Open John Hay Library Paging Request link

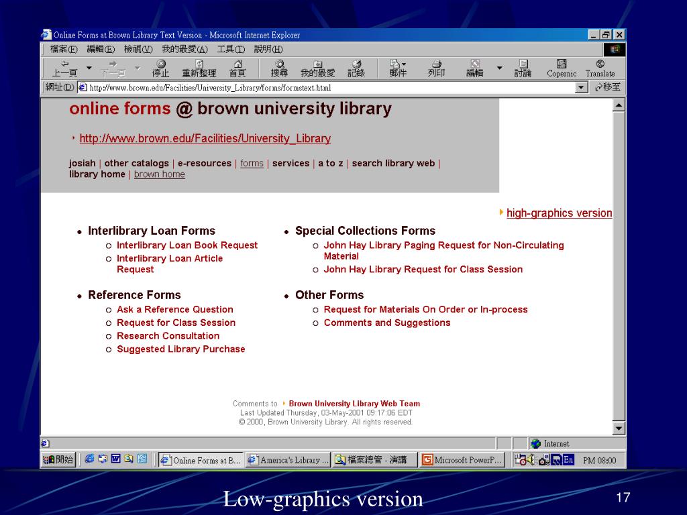click(443, 251)
